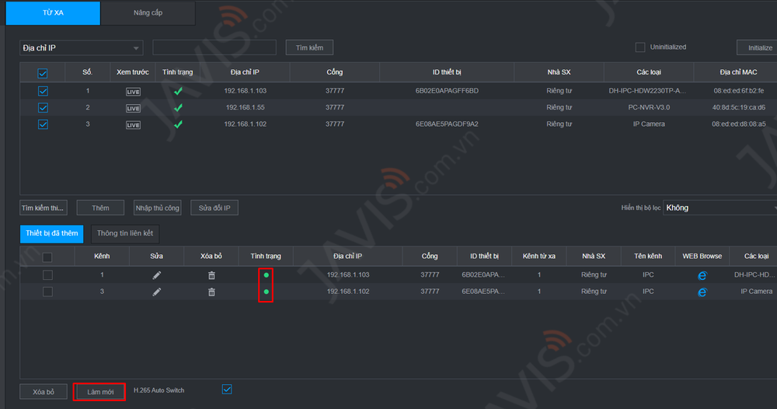Image resolution: width=777 pixels, height=409 pixels.
Task: Click green status checkmark of device 1
Action: [x=178, y=91]
